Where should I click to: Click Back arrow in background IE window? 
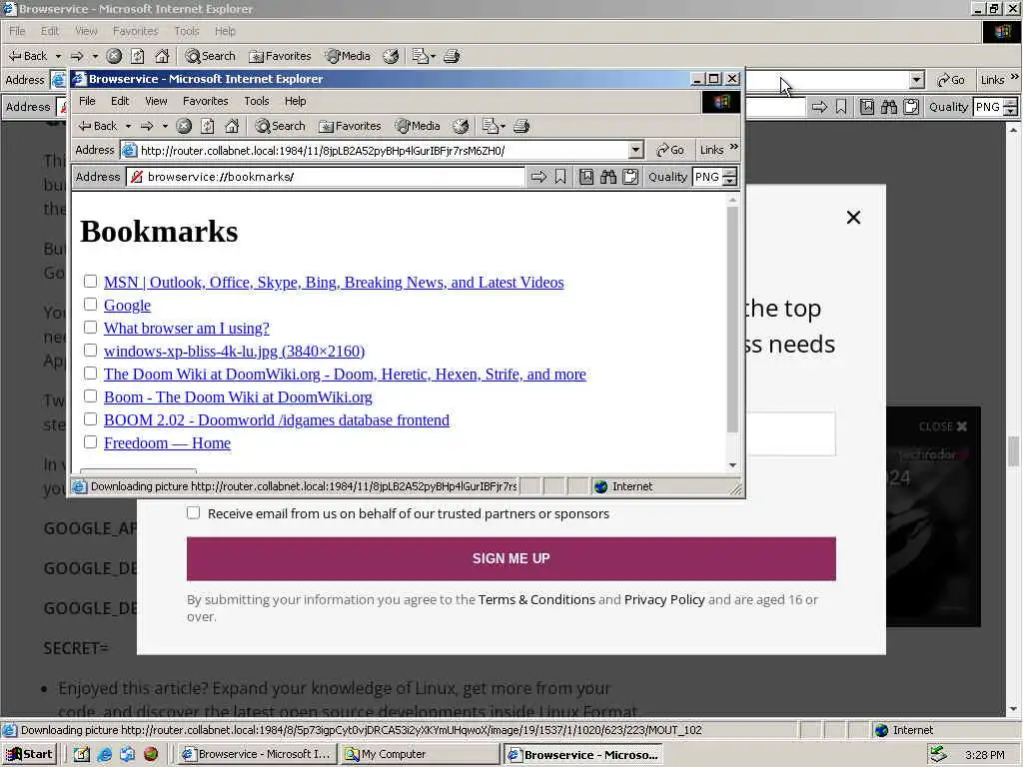28,56
